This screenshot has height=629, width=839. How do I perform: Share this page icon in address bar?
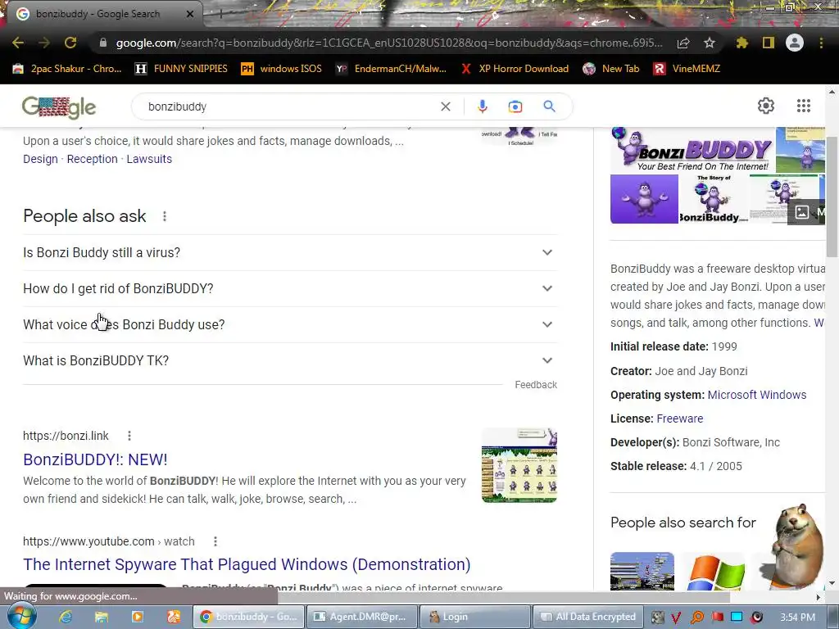pos(683,43)
